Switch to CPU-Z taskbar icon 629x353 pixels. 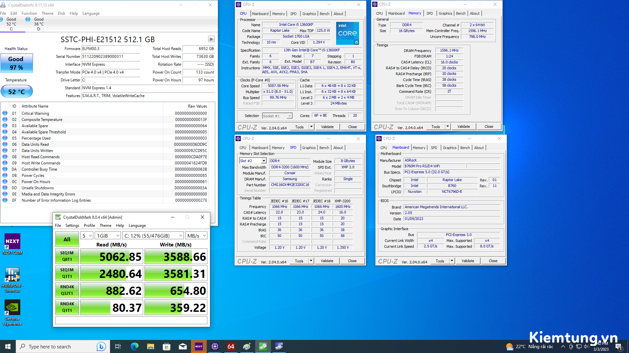tap(215, 346)
